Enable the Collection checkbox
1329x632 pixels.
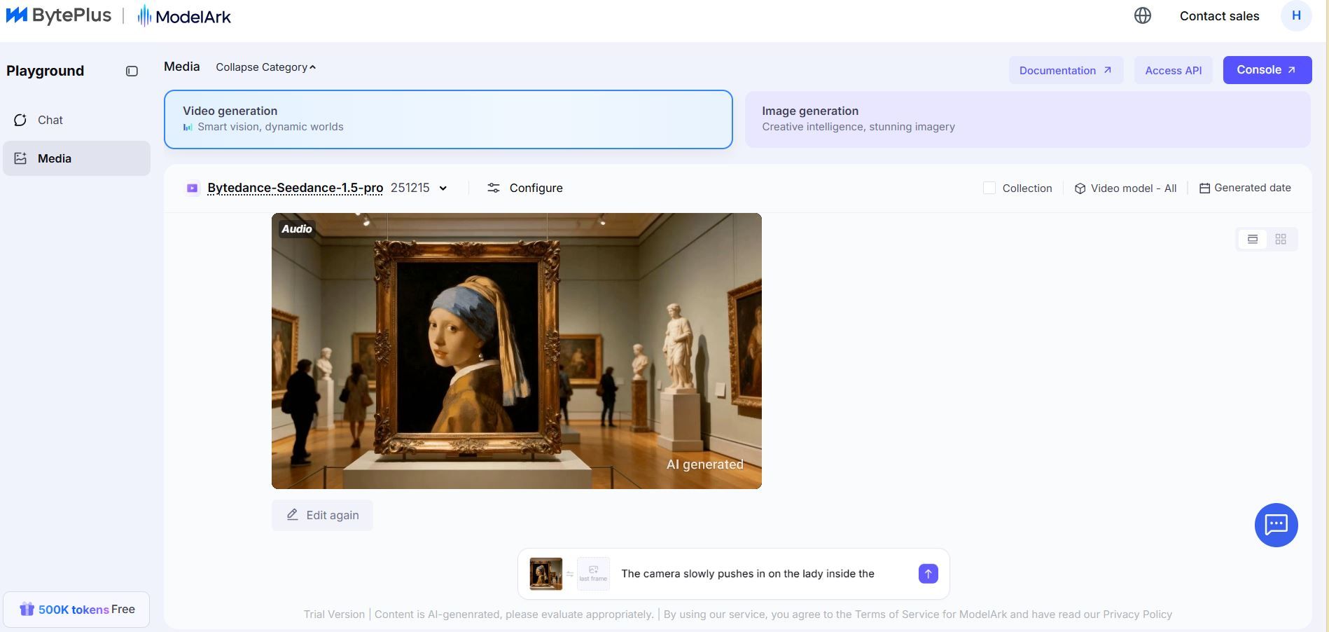click(989, 188)
